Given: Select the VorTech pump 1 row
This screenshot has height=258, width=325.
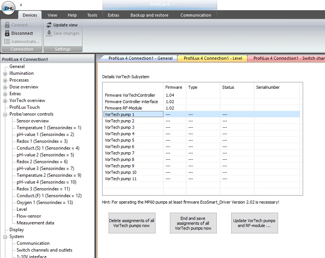Looking at the screenshot, I should click(x=201, y=114).
